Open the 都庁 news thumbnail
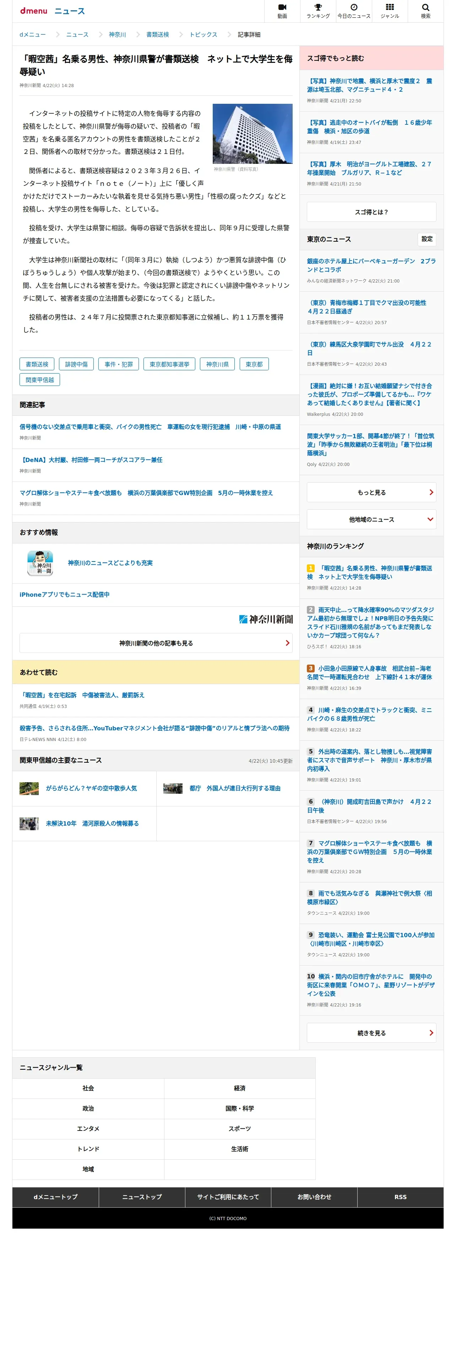This screenshot has height=1369, width=456. click(173, 788)
